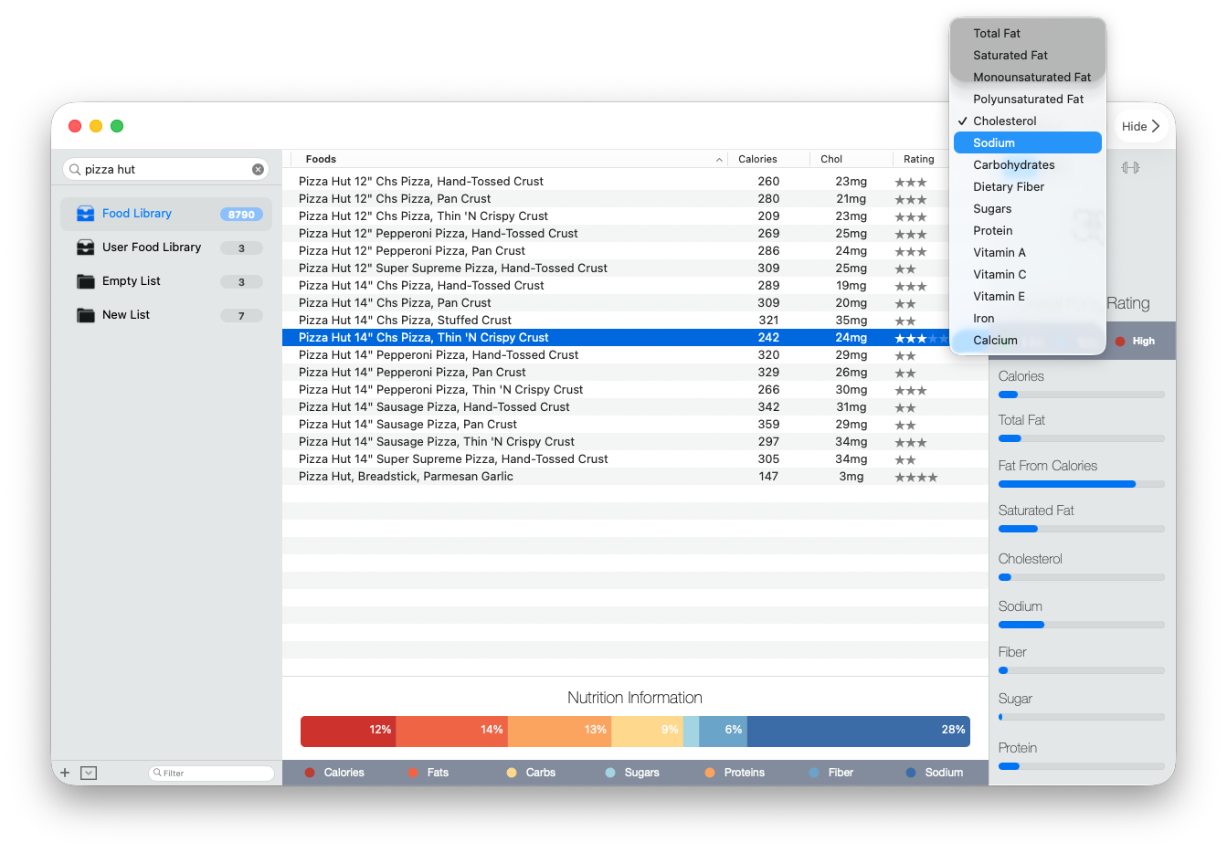
Task: Select the checked Cholesterol menu item
Action: (x=1028, y=121)
